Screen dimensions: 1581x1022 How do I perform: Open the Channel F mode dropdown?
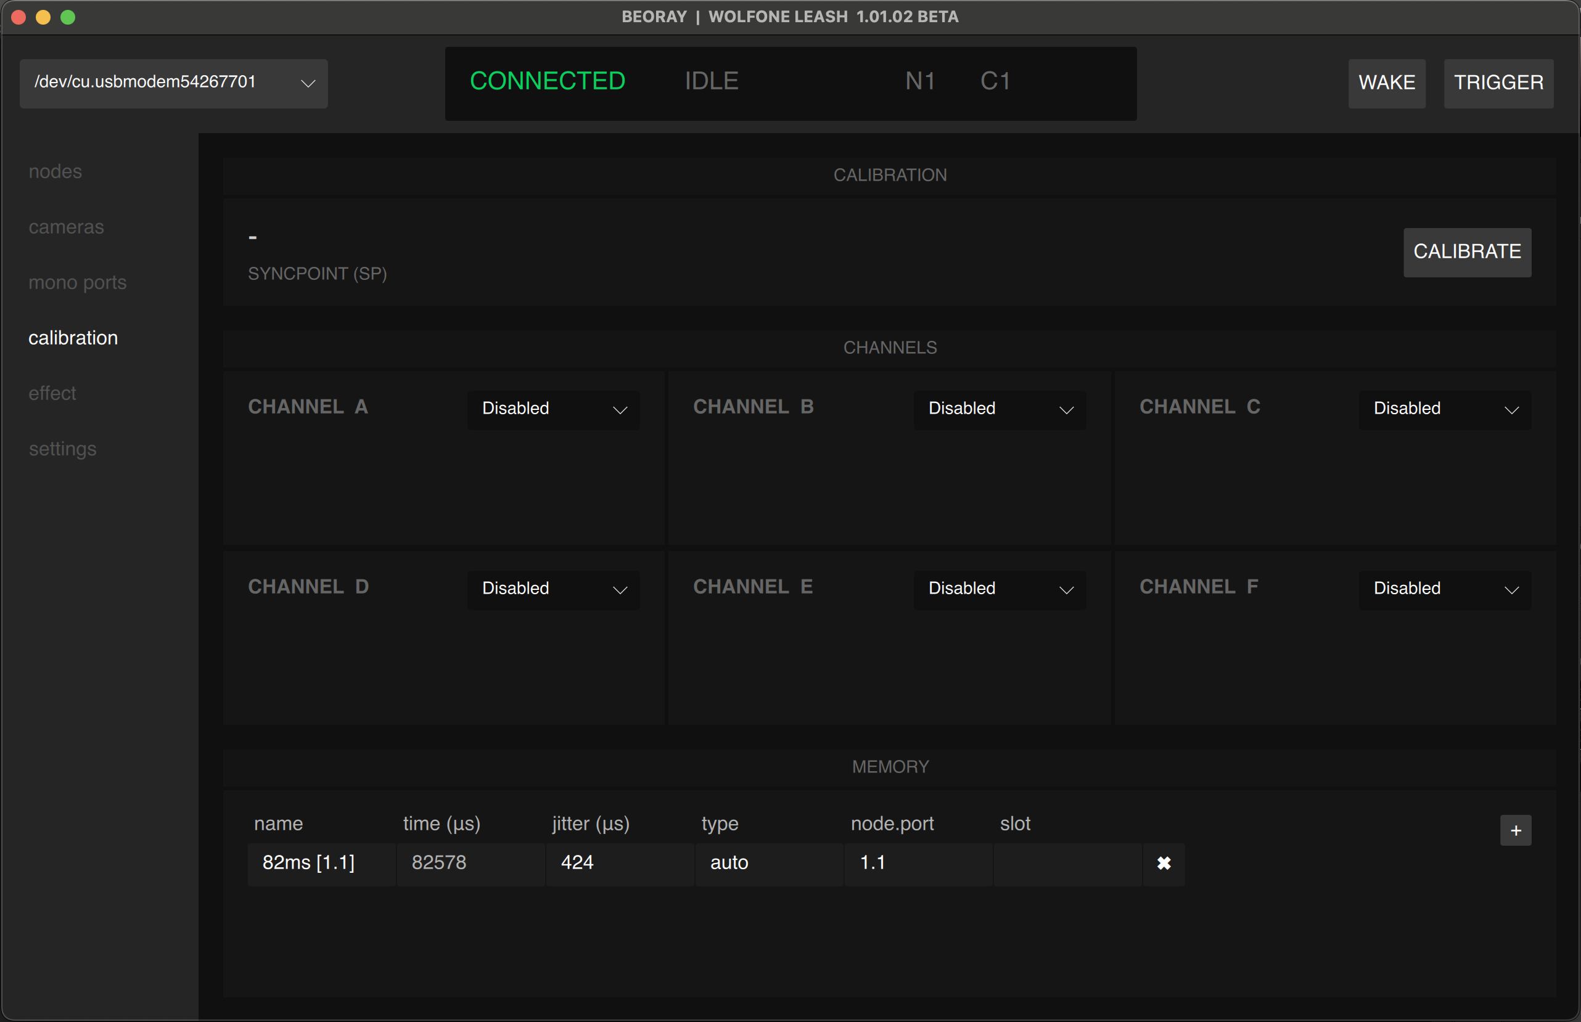pyautogui.click(x=1444, y=589)
